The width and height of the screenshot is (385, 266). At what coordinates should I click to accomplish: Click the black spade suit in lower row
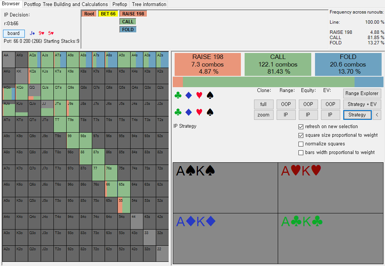coord(210,112)
